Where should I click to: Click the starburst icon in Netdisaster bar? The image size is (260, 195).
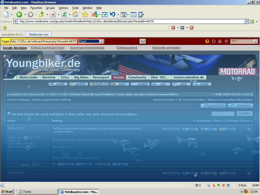tap(226, 41)
